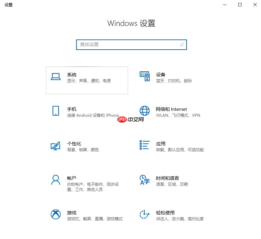This screenshot has height=239, width=261.
Task: Click the description 蓝牙、打印机、鼠标
Action: (x=174, y=81)
